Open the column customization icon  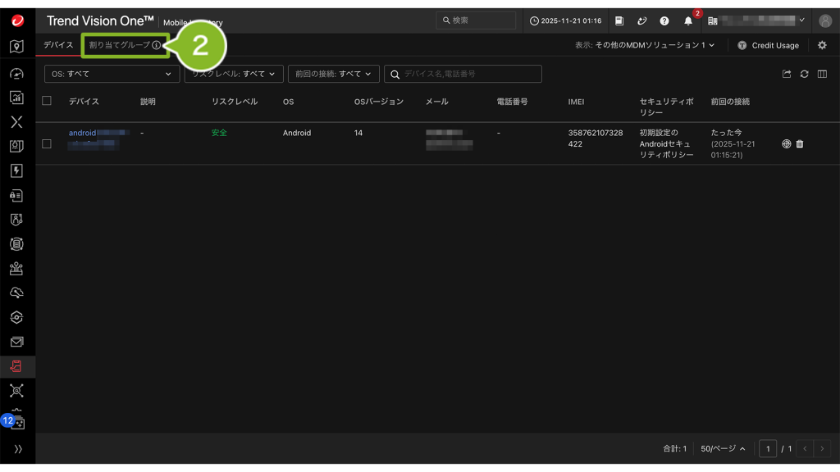(x=822, y=74)
